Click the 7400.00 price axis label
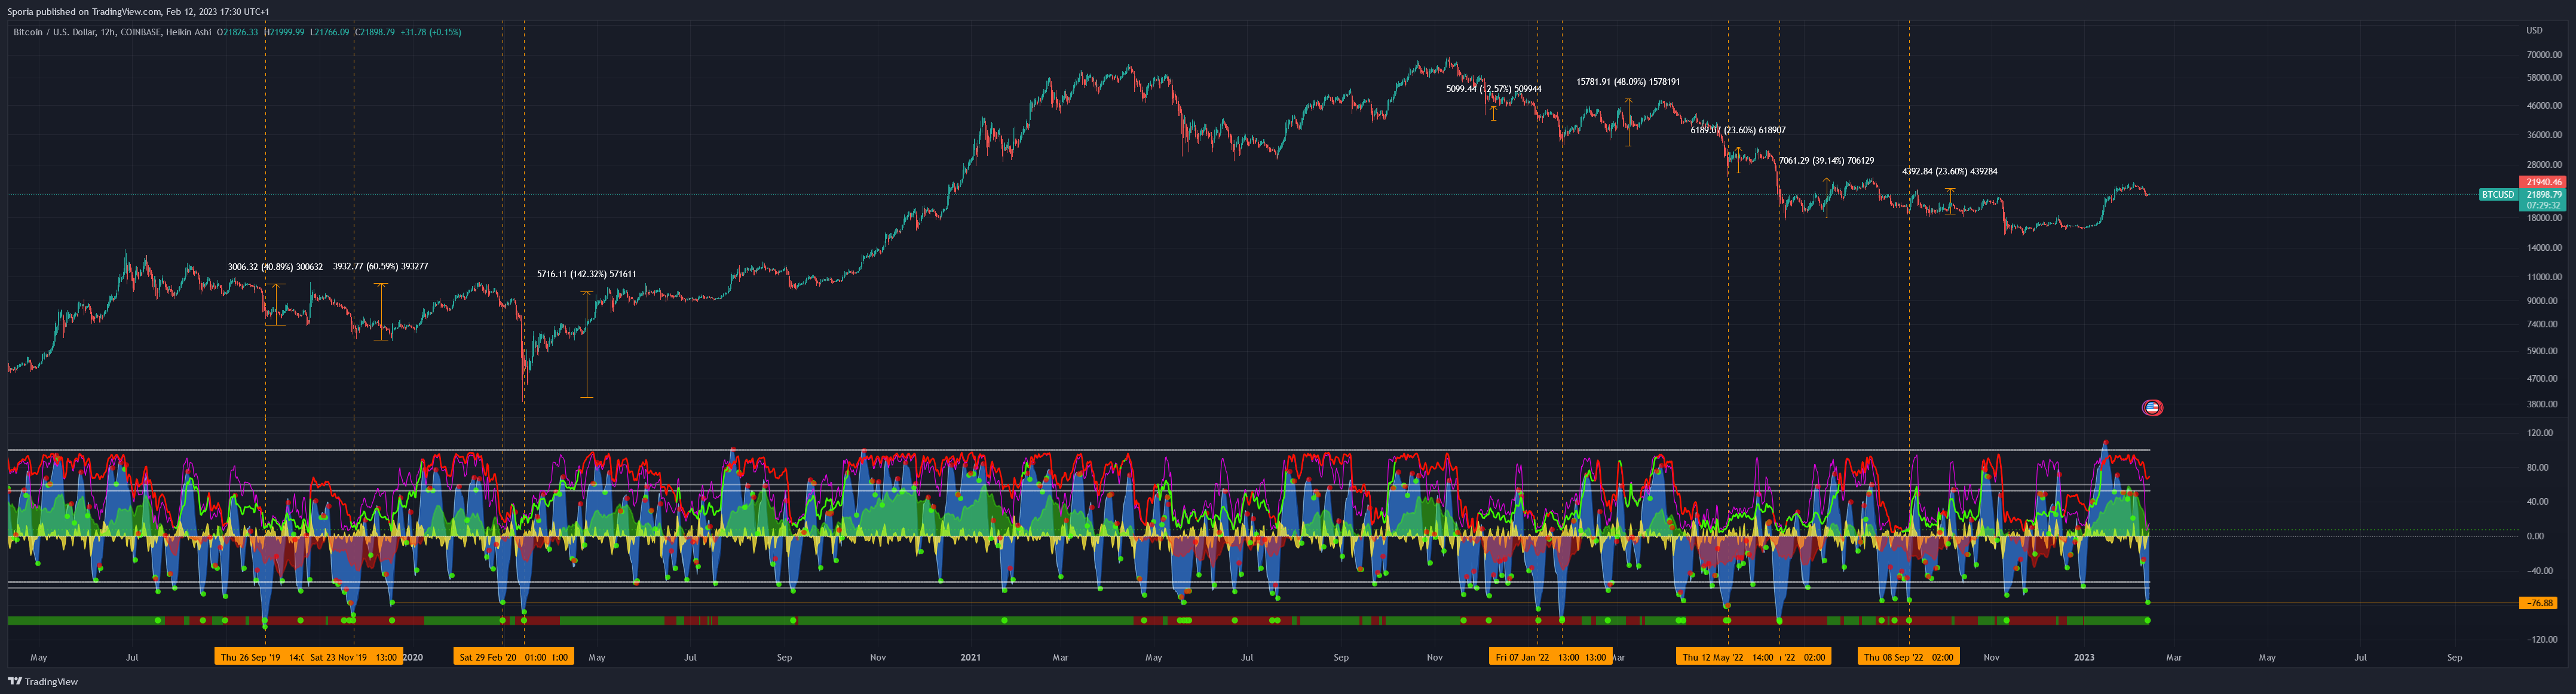This screenshot has height=694, width=2576. pos(2542,325)
